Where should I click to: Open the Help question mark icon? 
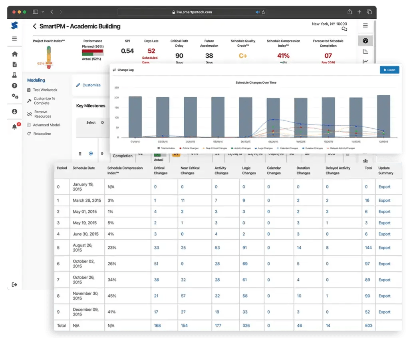(15, 85)
